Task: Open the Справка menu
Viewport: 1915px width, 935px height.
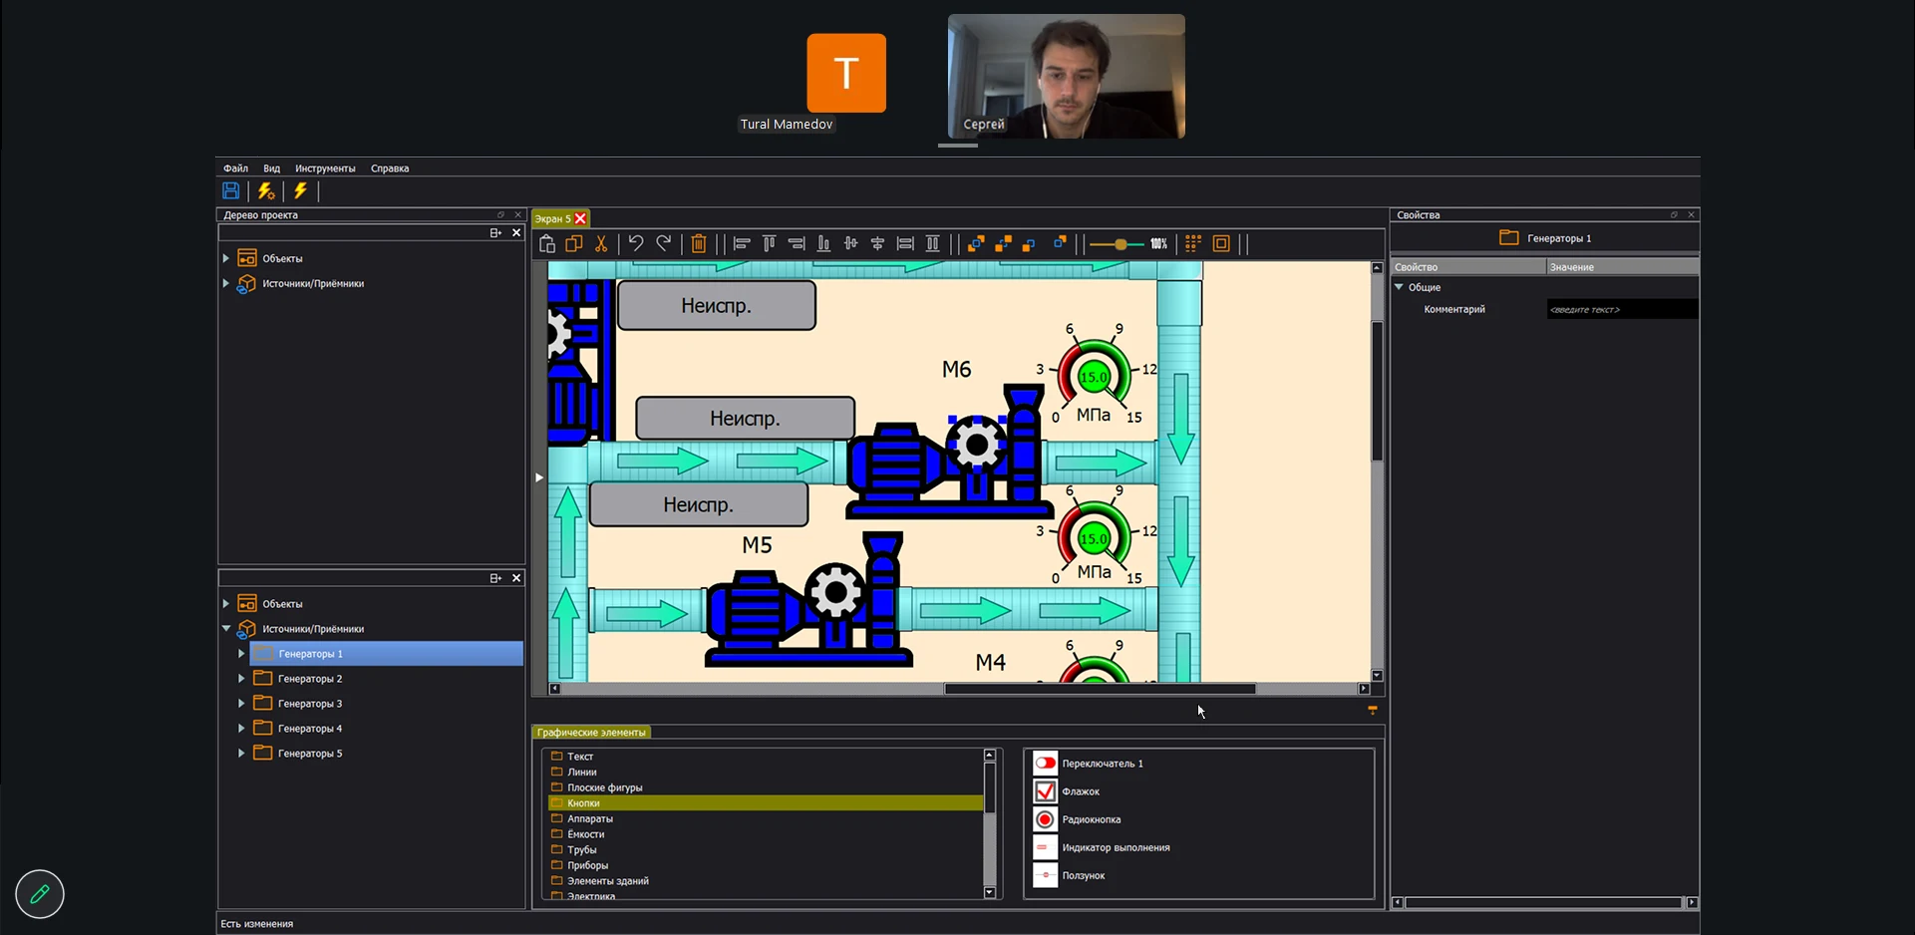Action: (390, 168)
